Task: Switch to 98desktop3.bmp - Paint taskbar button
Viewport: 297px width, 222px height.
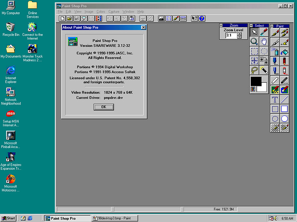Action: (115, 218)
